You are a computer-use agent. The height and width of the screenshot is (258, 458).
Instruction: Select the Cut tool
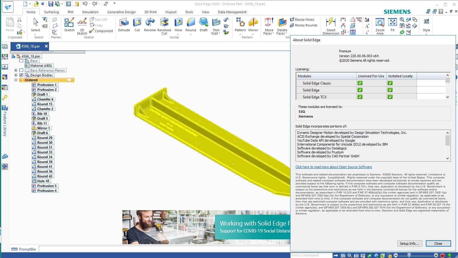(137, 25)
